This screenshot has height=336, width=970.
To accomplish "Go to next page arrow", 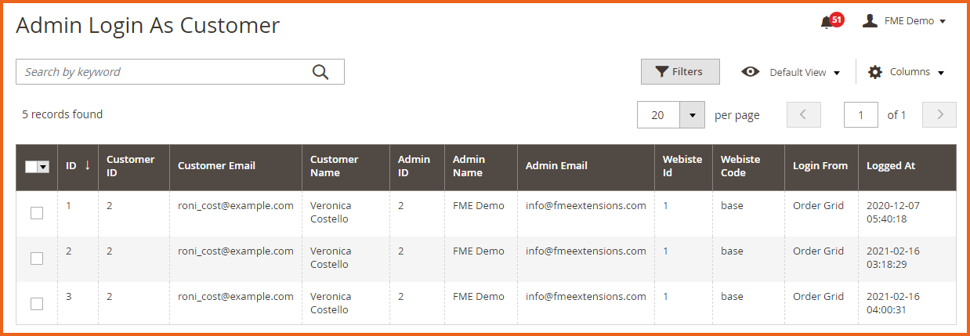I will 939,115.
